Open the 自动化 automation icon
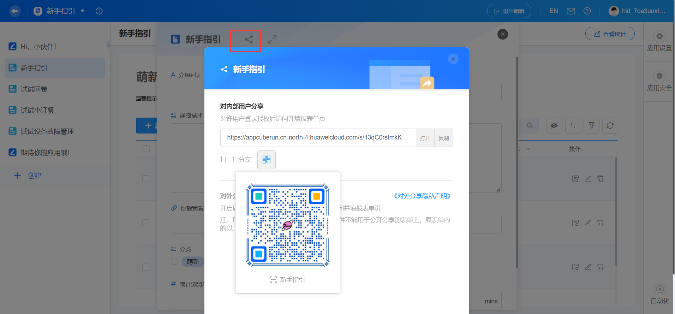 coord(660,289)
